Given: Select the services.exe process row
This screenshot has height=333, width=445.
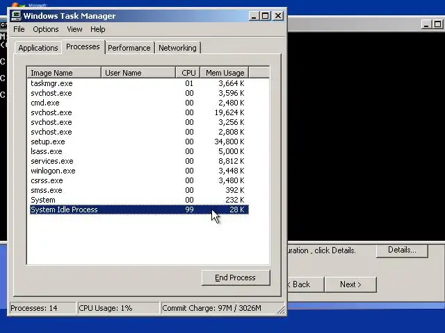Looking at the screenshot, I should coord(139,161).
